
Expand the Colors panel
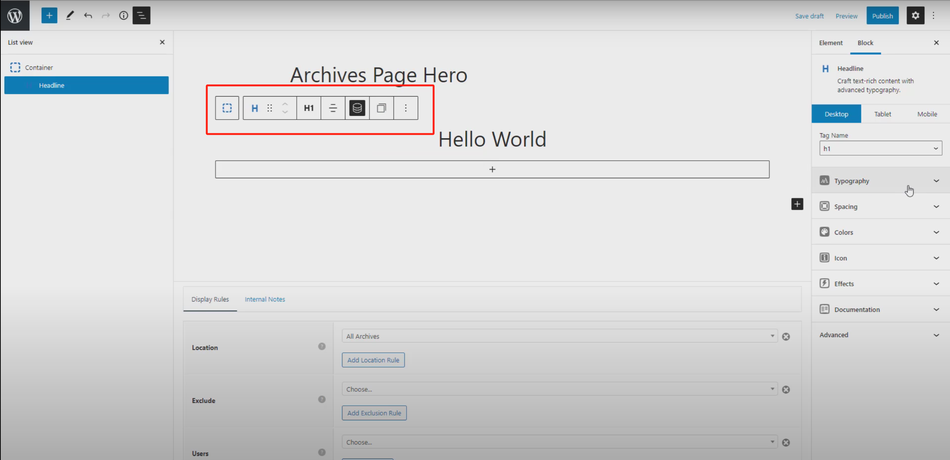coord(880,232)
